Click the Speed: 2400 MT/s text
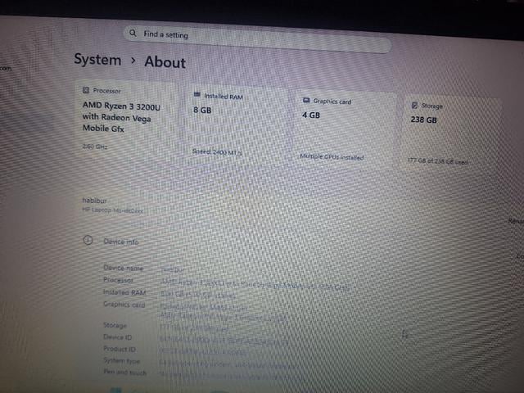524x393 pixels. click(x=217, y=151)
